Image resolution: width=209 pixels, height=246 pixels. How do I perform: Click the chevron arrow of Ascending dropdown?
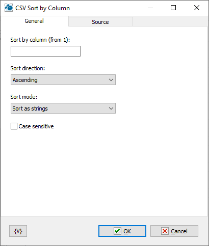(111, 80)
